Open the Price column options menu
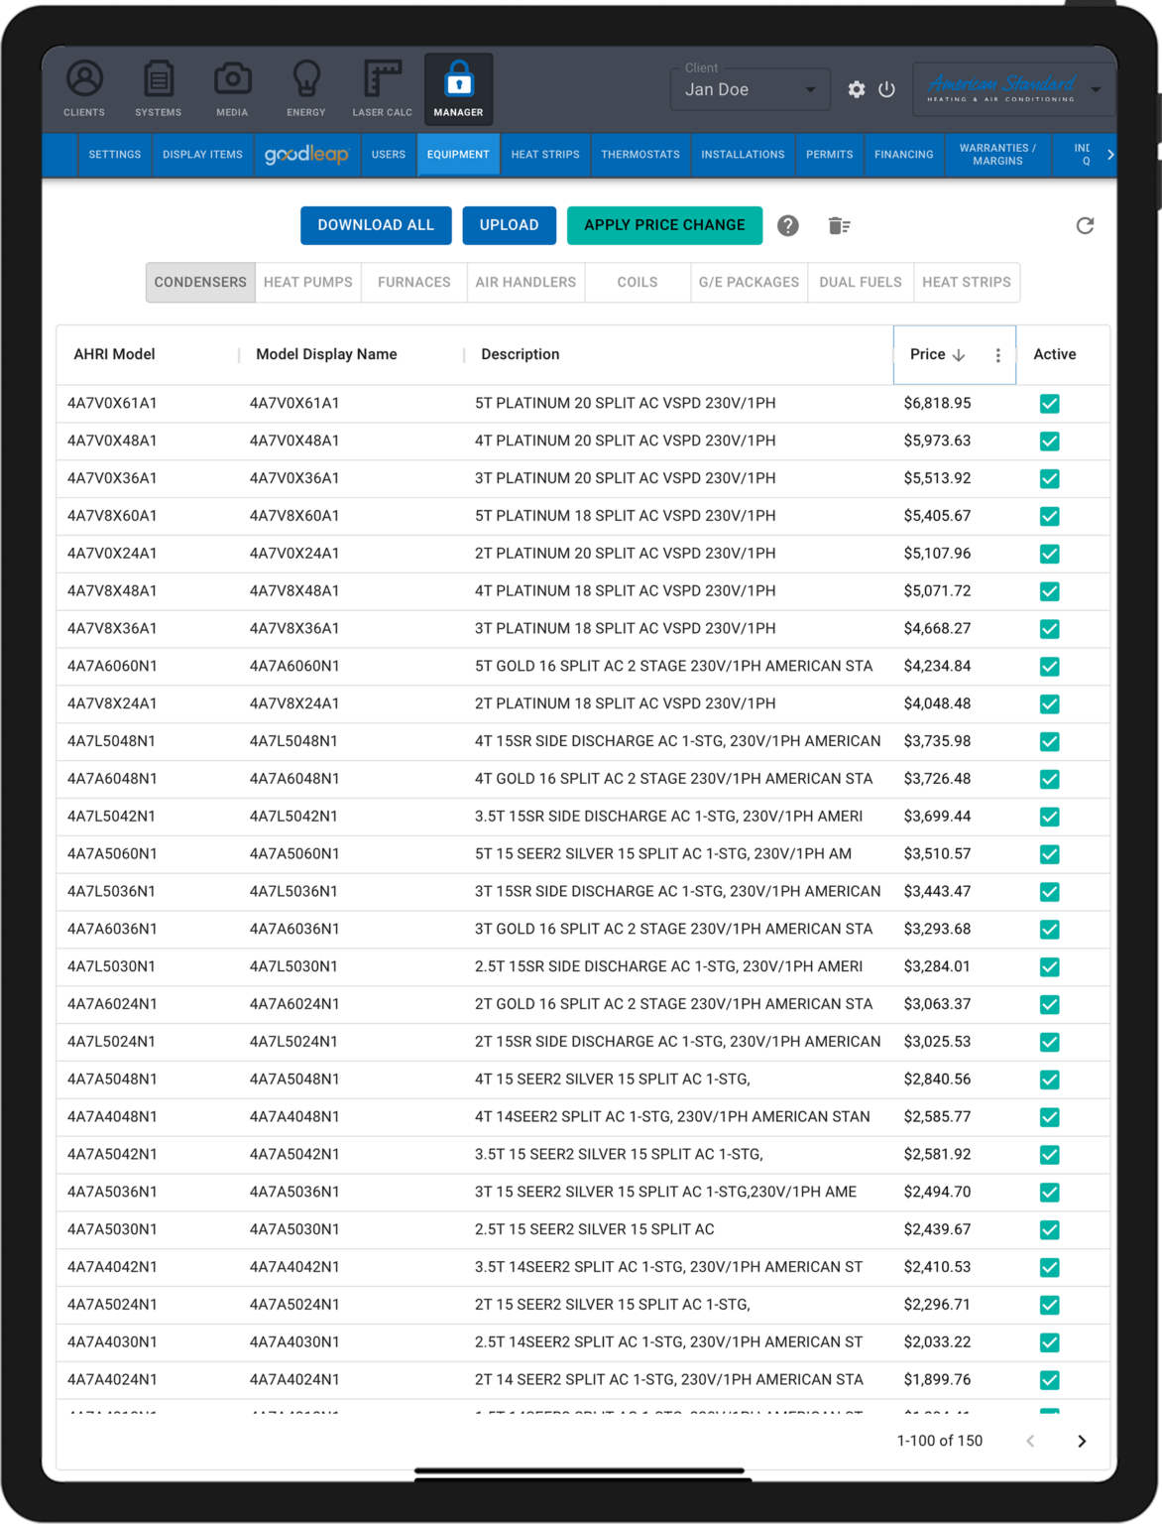The height and width of the screenshot is (1524, 1162). (997, 355)
